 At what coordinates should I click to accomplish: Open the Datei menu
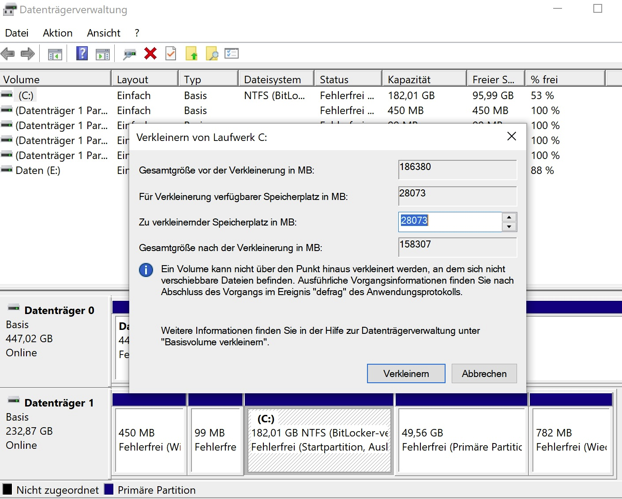(x=17, y=33)
